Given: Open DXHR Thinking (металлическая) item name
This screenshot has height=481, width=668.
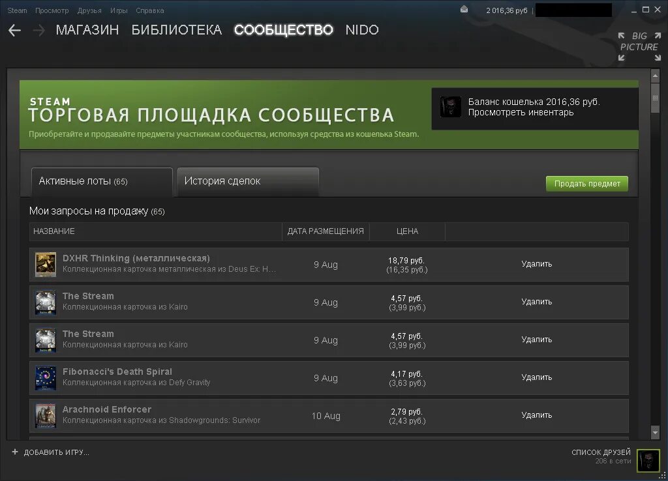Looking at the screenshot, I should [x=136, y=258].
